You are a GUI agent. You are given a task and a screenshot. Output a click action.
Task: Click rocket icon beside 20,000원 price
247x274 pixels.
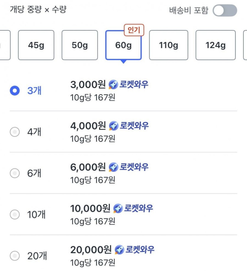(x=119, y=250)
